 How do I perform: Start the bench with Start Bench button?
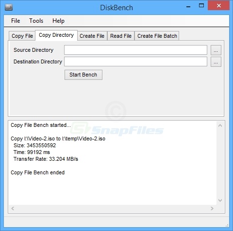point(83,75)
